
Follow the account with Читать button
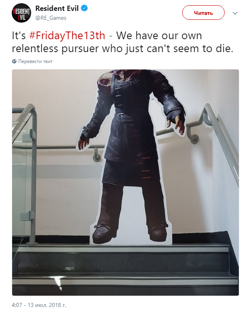pyautogui.click(x=203, y=13)
